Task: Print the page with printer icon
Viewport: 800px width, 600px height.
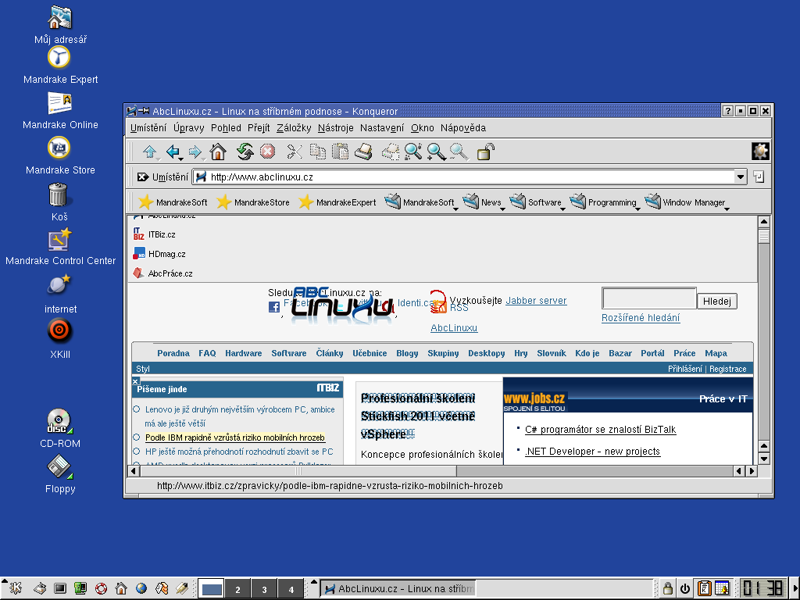Action: (363, 152)
